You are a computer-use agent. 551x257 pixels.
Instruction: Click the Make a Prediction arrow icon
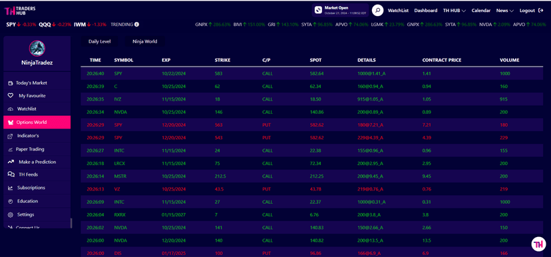(11, 162)
